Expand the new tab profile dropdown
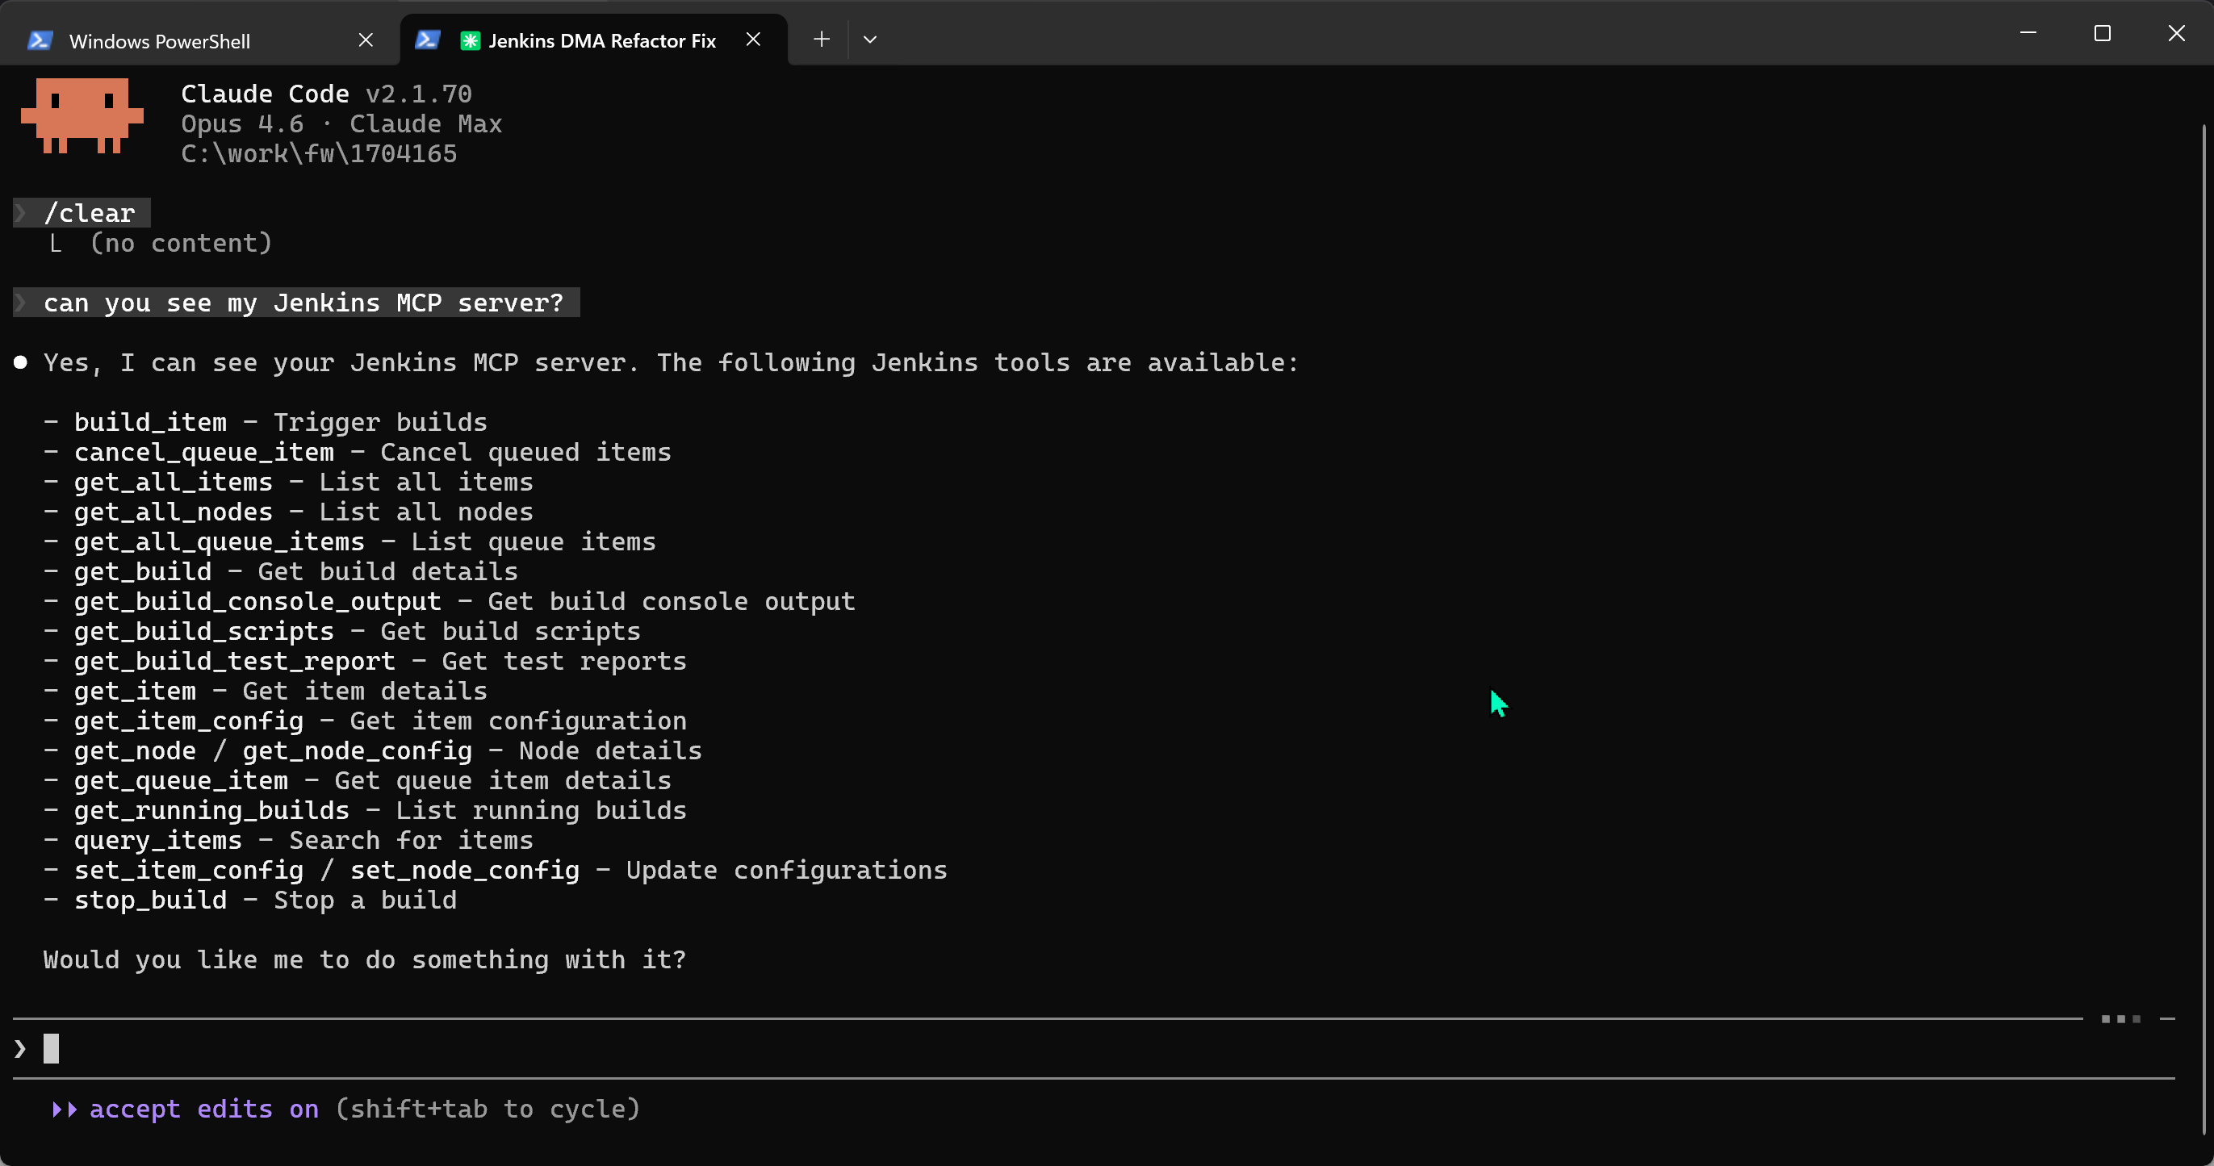Screen dimensions: 2214x1166 coord(870,40)
